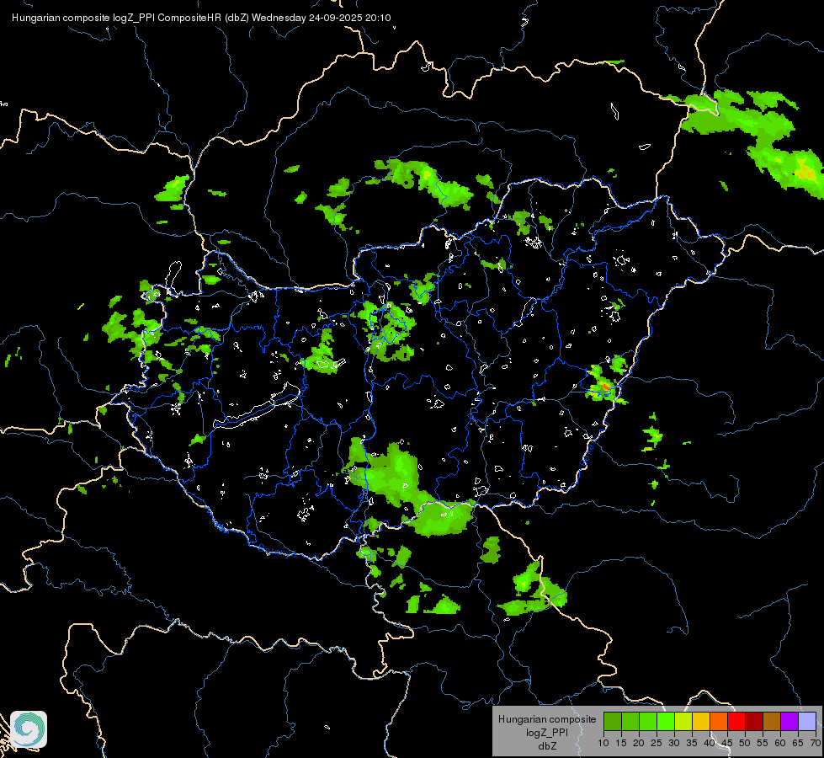Click the legend scale value "50"
The image size is (824, 758).
[745, 744]
